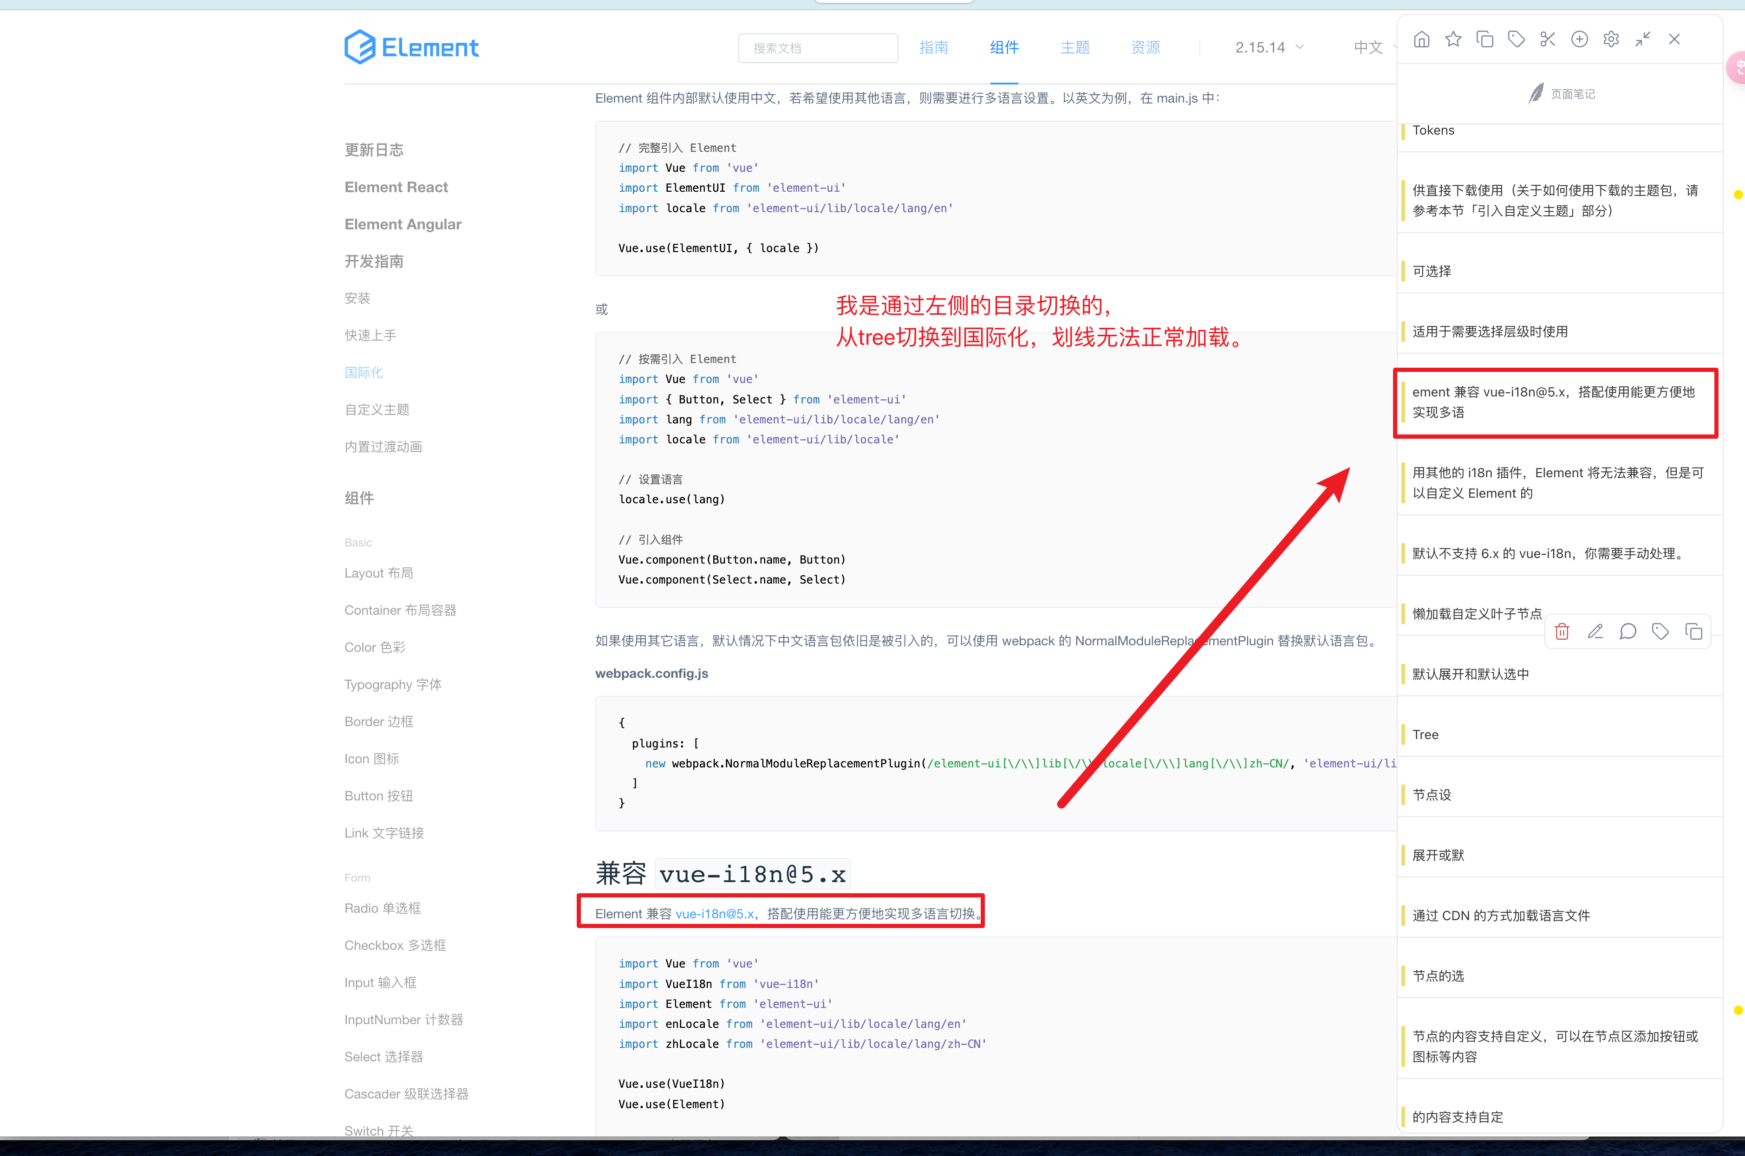Switch to the 主题 nav tab
Image resolution: width=1745 pixels, height=1156 pixels.
point(1075,47)
